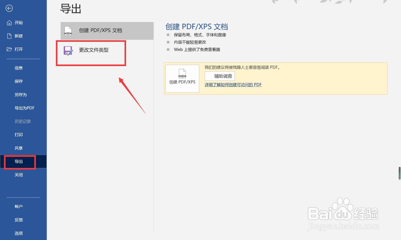Go to the 打印 section
This screenshot has width=401, height=240.
pos(19,134)
